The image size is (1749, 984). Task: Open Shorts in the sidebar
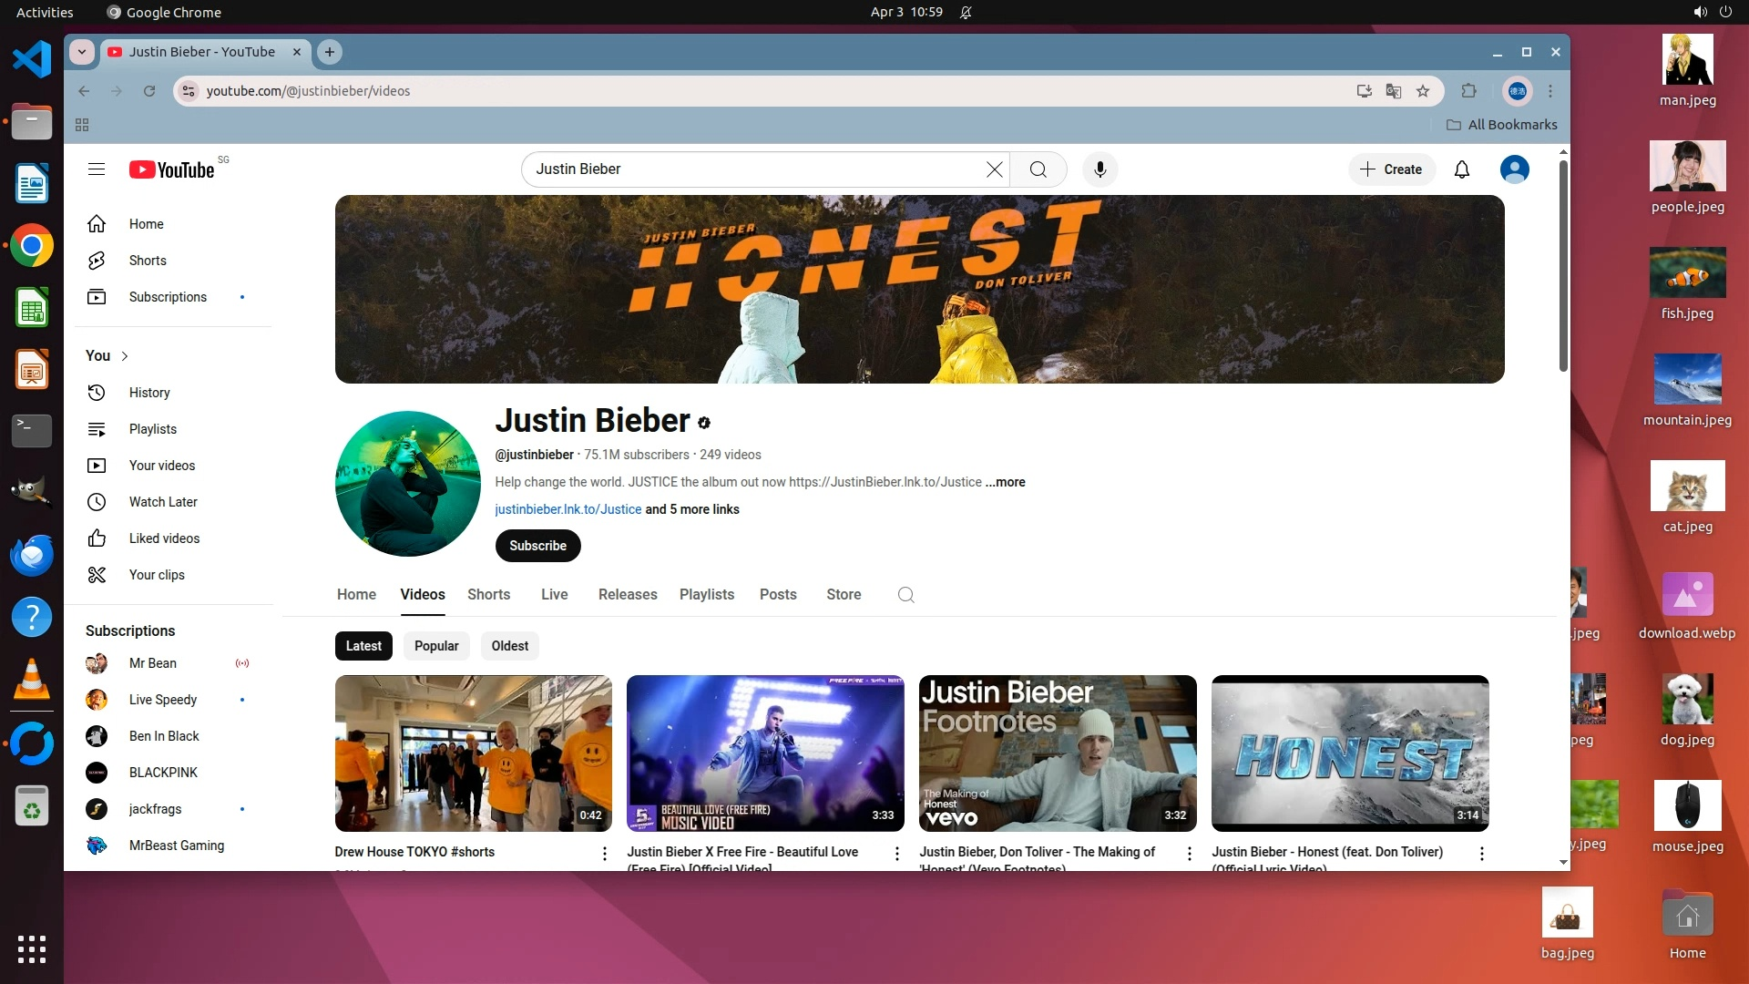click(147, 261)
